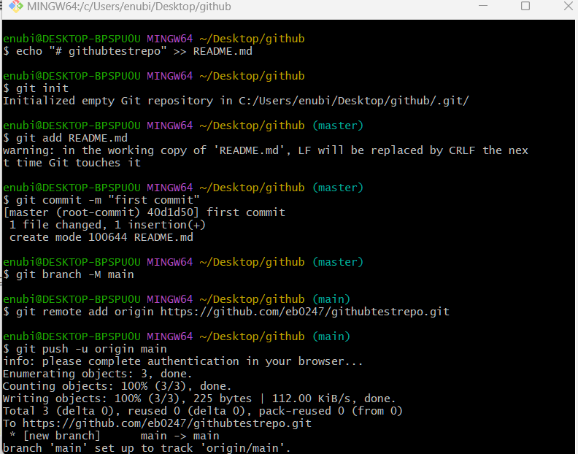The width and height of the screenshot is (578, 454).
Task: Click the LF will be replaced warning line
Action: point(266,150)
